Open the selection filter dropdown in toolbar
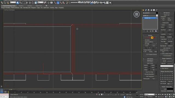175x98 pixels. pyautogui.click(x=13, y=2)
